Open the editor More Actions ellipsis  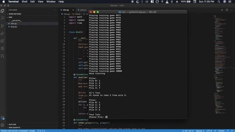tap(232, 10)
